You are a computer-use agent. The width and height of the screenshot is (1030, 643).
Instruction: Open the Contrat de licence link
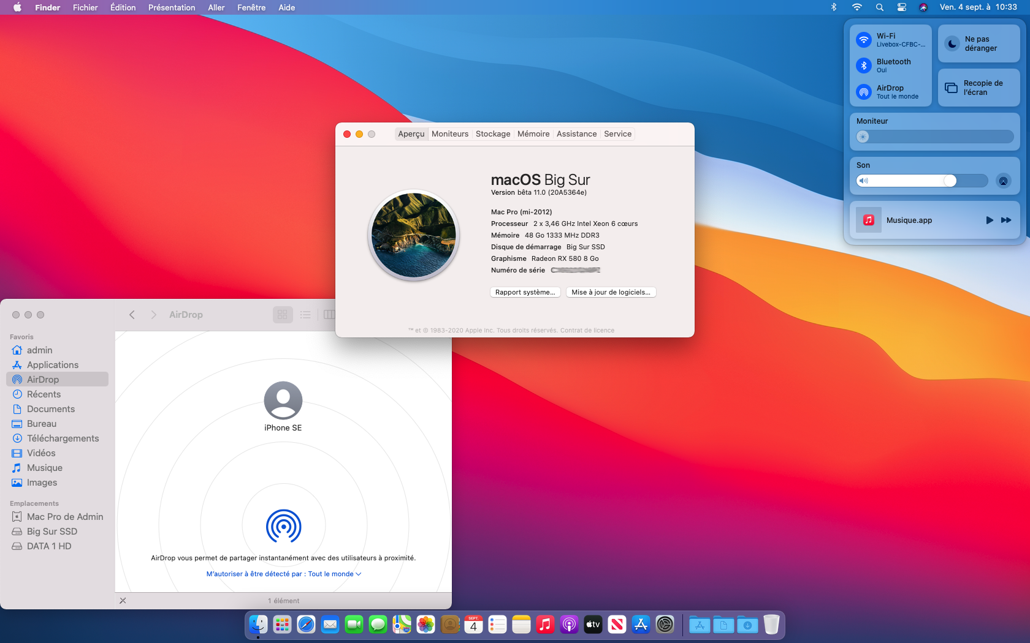(x=587, y=330)
